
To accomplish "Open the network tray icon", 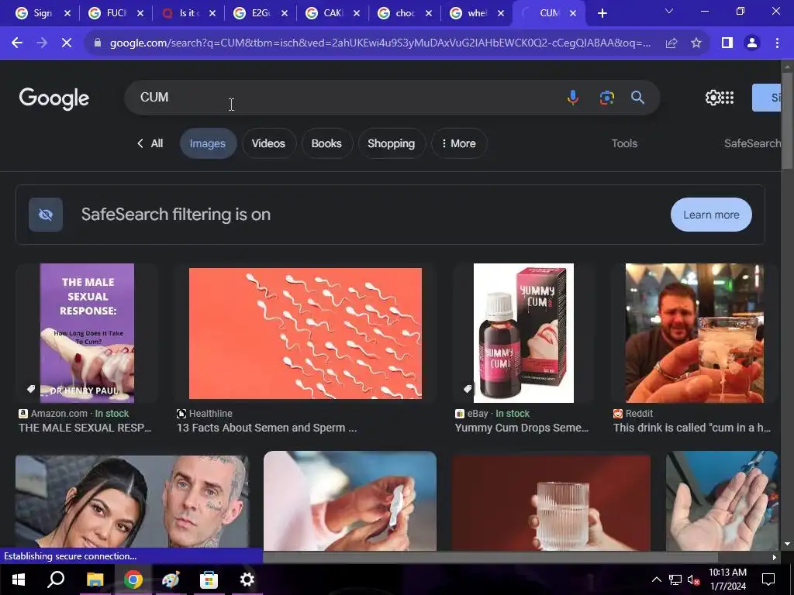I will 675,580.
